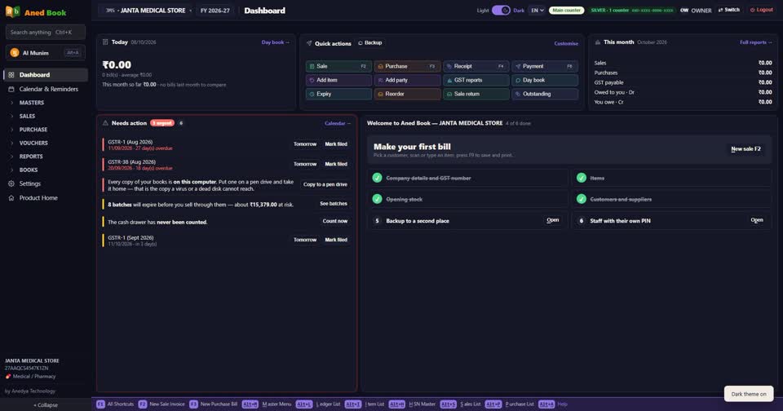Click the This month chart icon
This screenshot has width=783, height=411.
598,42
